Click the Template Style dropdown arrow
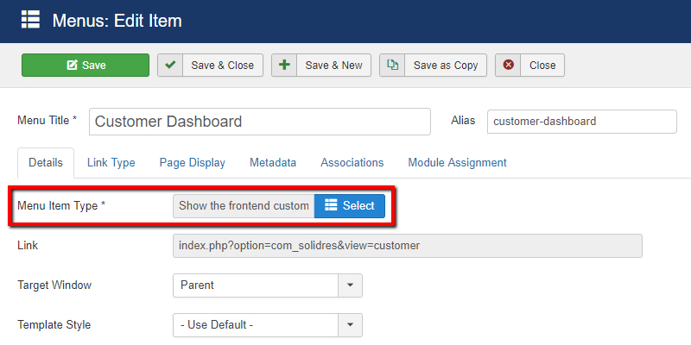This screenshot has width=691, height=345. click(351, 325)
